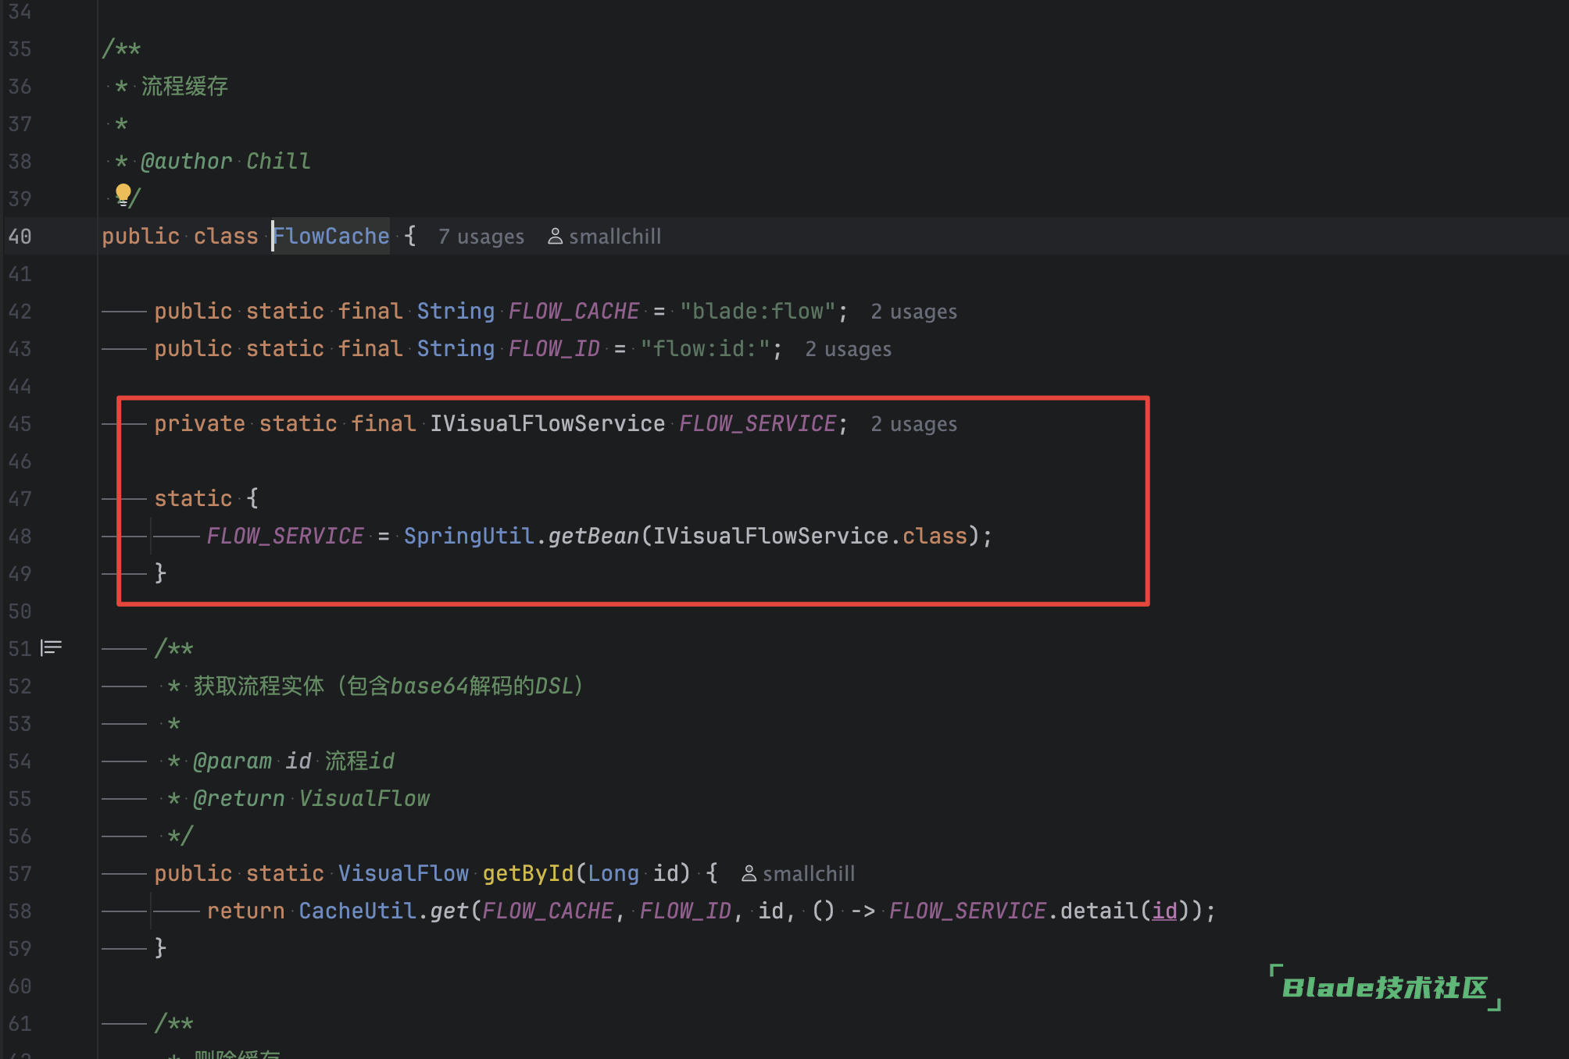
Task: Click the "blade:flow" string literal
Action: click(757, 311)
